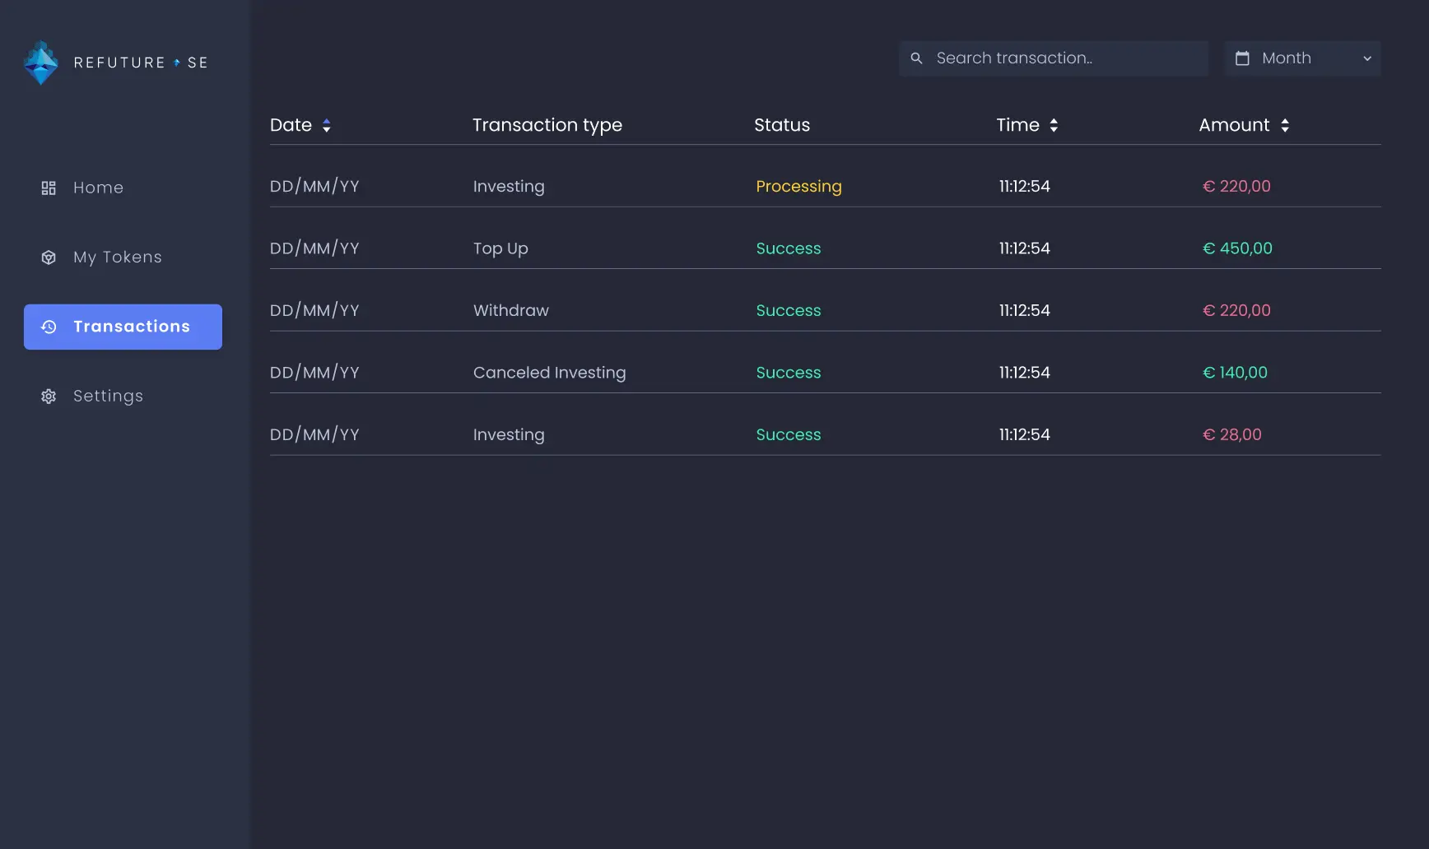
Task: Switch to the Transactions section
Action: 122,327
